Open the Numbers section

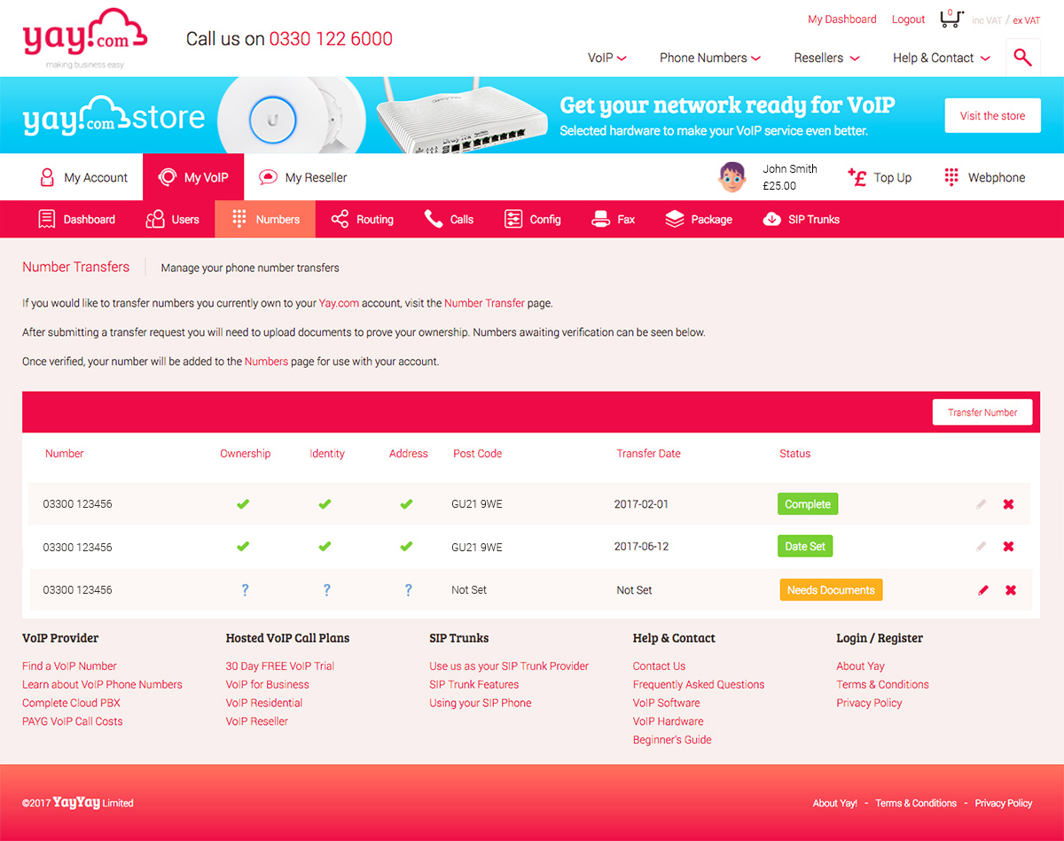tap(265, 219)
